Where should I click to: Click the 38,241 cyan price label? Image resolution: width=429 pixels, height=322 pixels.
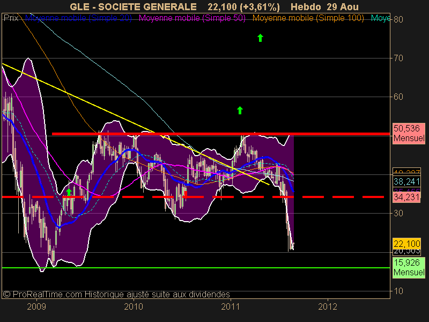pos(406,181)
